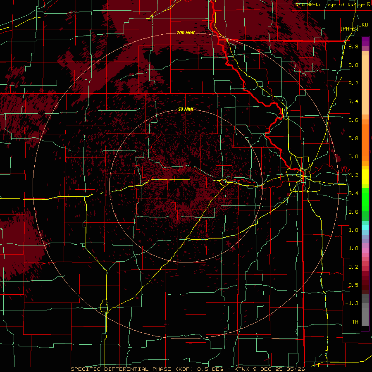Viewport: 372px width, 372px height.
Task: Click the 3.4 value on the color scale
Action: (353, 193)
